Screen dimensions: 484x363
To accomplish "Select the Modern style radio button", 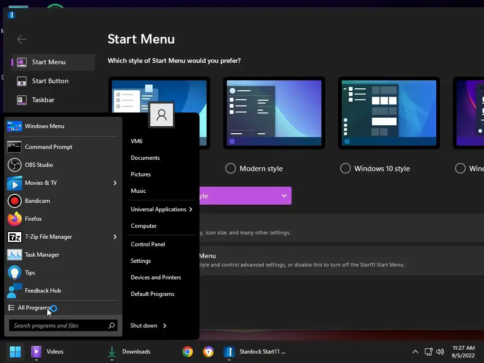I will click(x=230, y=169).
